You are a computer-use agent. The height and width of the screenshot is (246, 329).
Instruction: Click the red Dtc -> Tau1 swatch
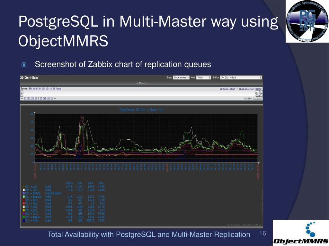(24, 203)
